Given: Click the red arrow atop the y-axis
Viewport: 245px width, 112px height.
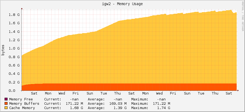Looking at the screenshot, I should tap(22, 9).
